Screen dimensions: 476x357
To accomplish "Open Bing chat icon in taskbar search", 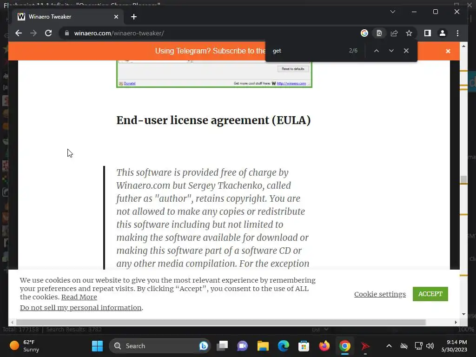I will [204, 346].
